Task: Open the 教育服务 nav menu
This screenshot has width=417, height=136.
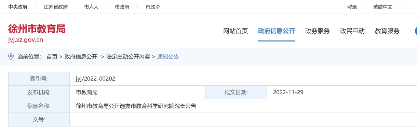Action: point(387,31)
